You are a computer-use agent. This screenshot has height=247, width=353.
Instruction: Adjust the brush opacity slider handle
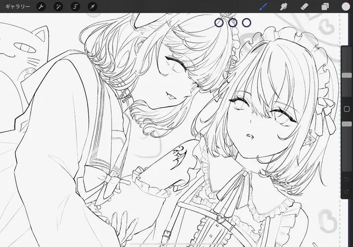click(347, 124)
